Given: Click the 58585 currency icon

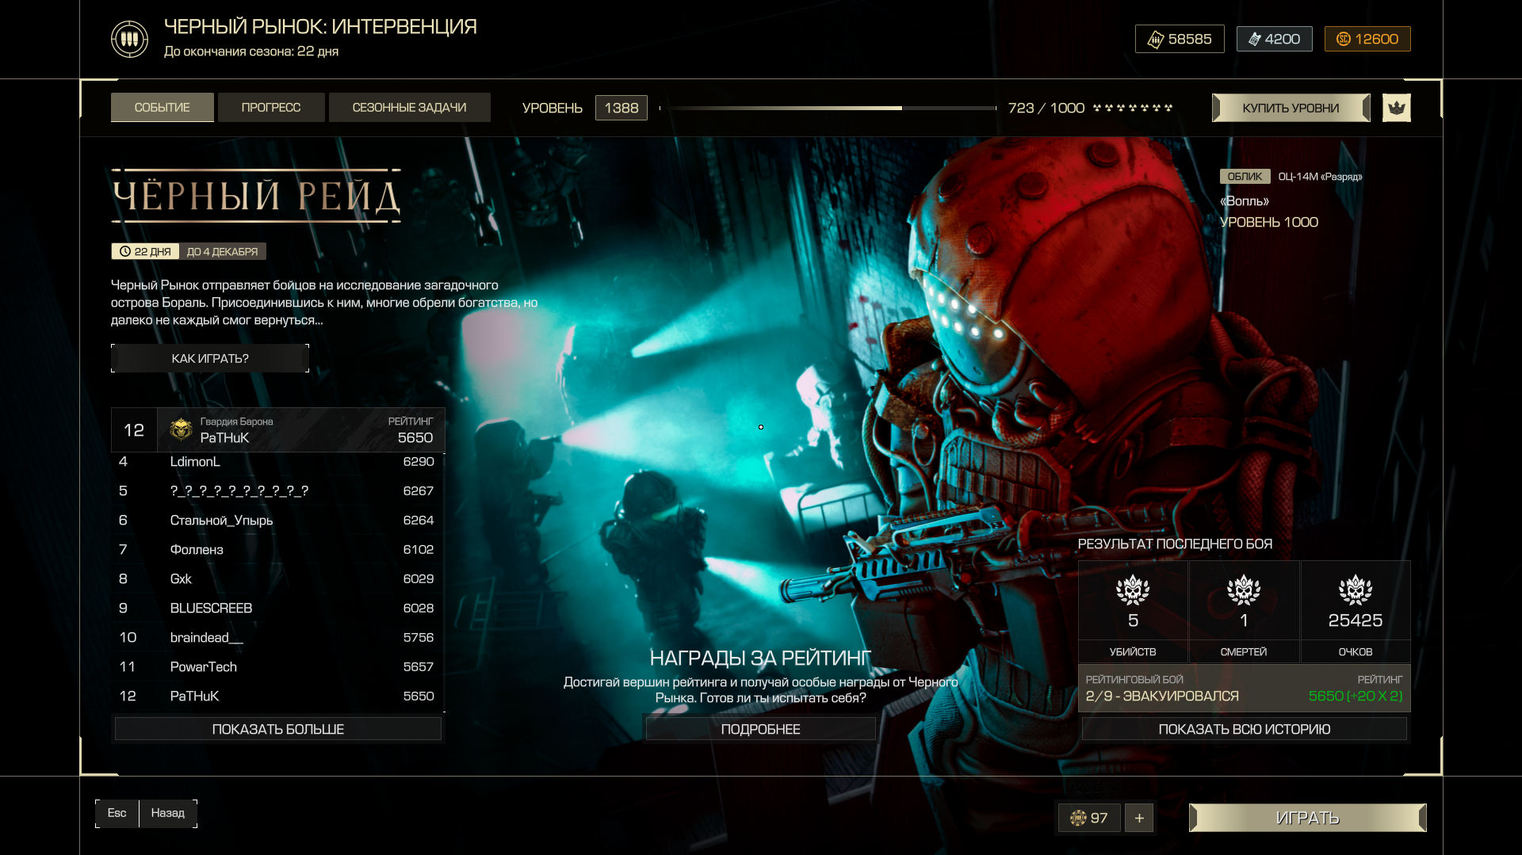Looking at the screenshot, I should pos(1155,39).
